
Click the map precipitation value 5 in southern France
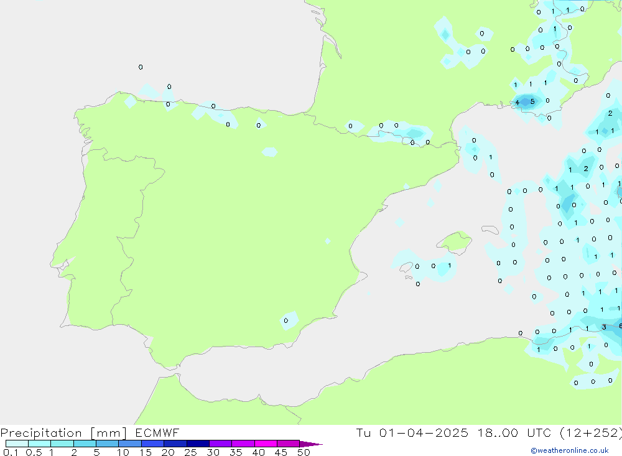(532, 101)
